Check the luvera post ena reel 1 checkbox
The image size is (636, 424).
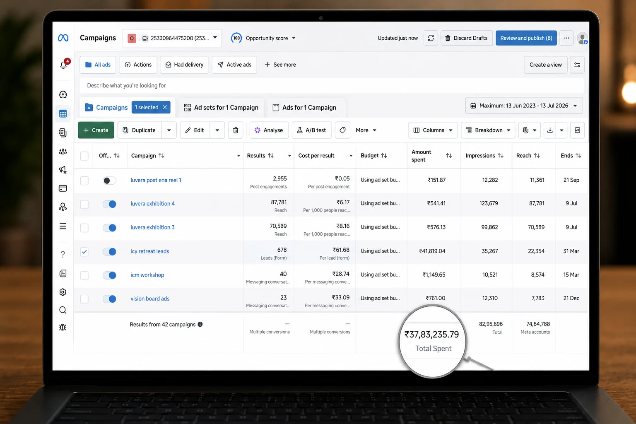click(x=84, y=181)
